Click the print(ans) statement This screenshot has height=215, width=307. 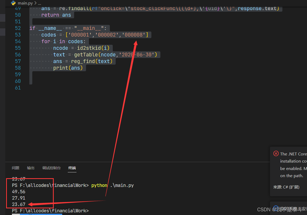[68, 68]
